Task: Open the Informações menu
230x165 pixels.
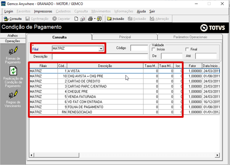Action: click(124, 11)
